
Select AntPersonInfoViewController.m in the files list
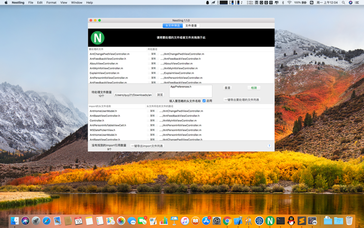109,78
